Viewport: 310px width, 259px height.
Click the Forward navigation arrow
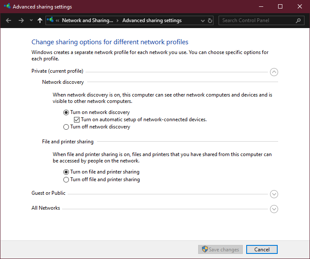[x=21, y=20]
